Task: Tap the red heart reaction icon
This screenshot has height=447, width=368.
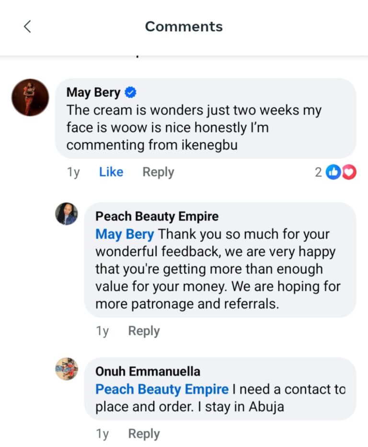Action: [349, 172]
